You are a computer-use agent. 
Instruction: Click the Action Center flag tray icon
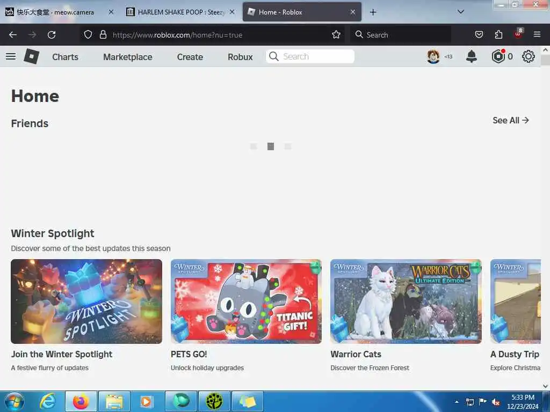tap(483, 402)
